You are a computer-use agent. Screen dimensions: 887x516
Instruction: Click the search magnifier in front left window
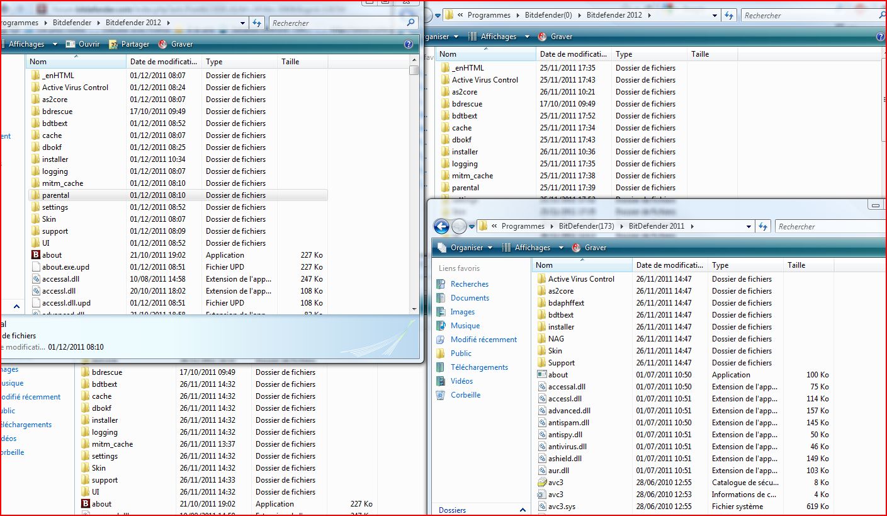point(410,23)
